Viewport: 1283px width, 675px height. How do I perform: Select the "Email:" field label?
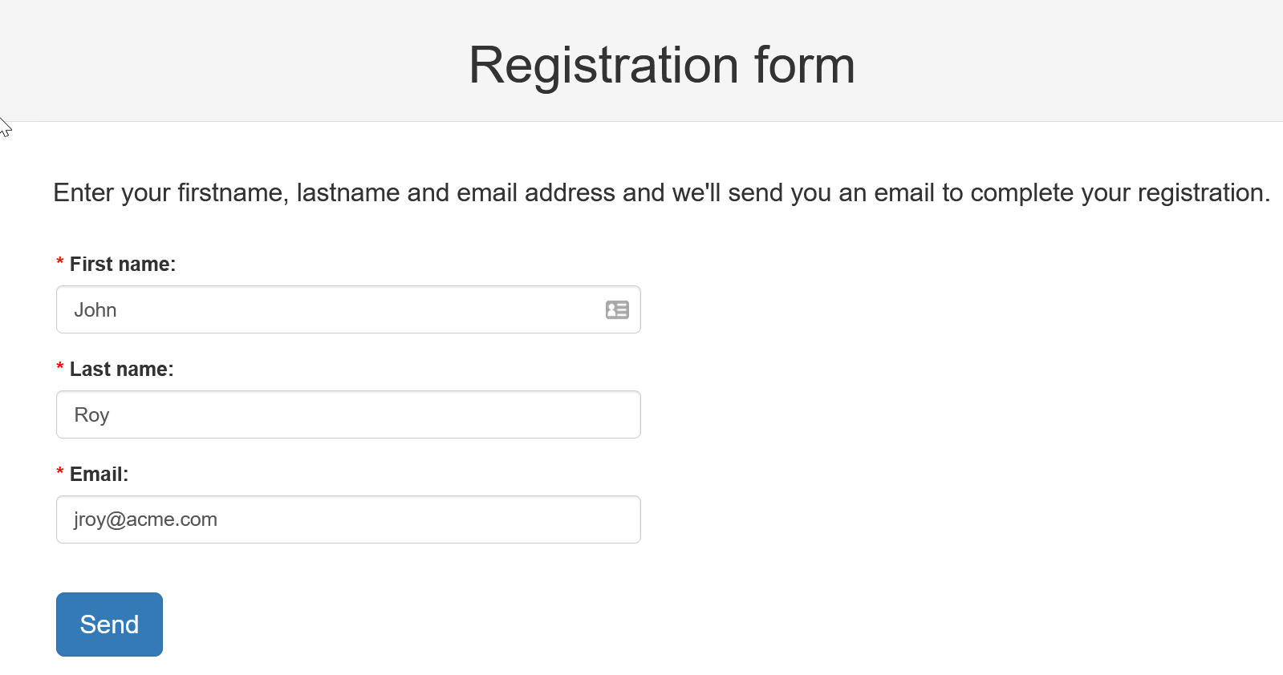99,474
